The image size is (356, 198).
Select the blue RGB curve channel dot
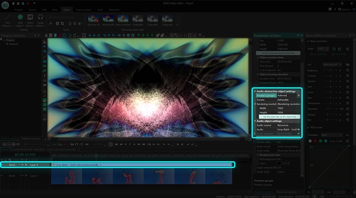click(x=326, y=141)
